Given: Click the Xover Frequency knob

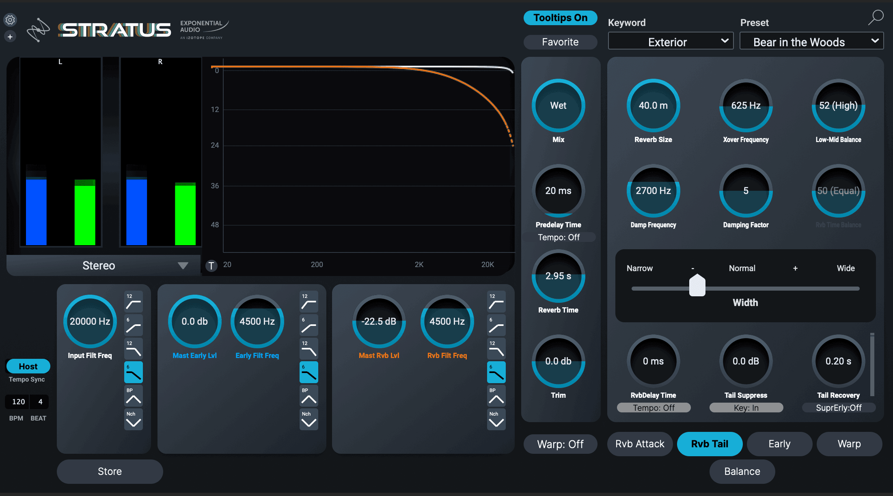Looking at the screenshot, I should tap(746, 106).
